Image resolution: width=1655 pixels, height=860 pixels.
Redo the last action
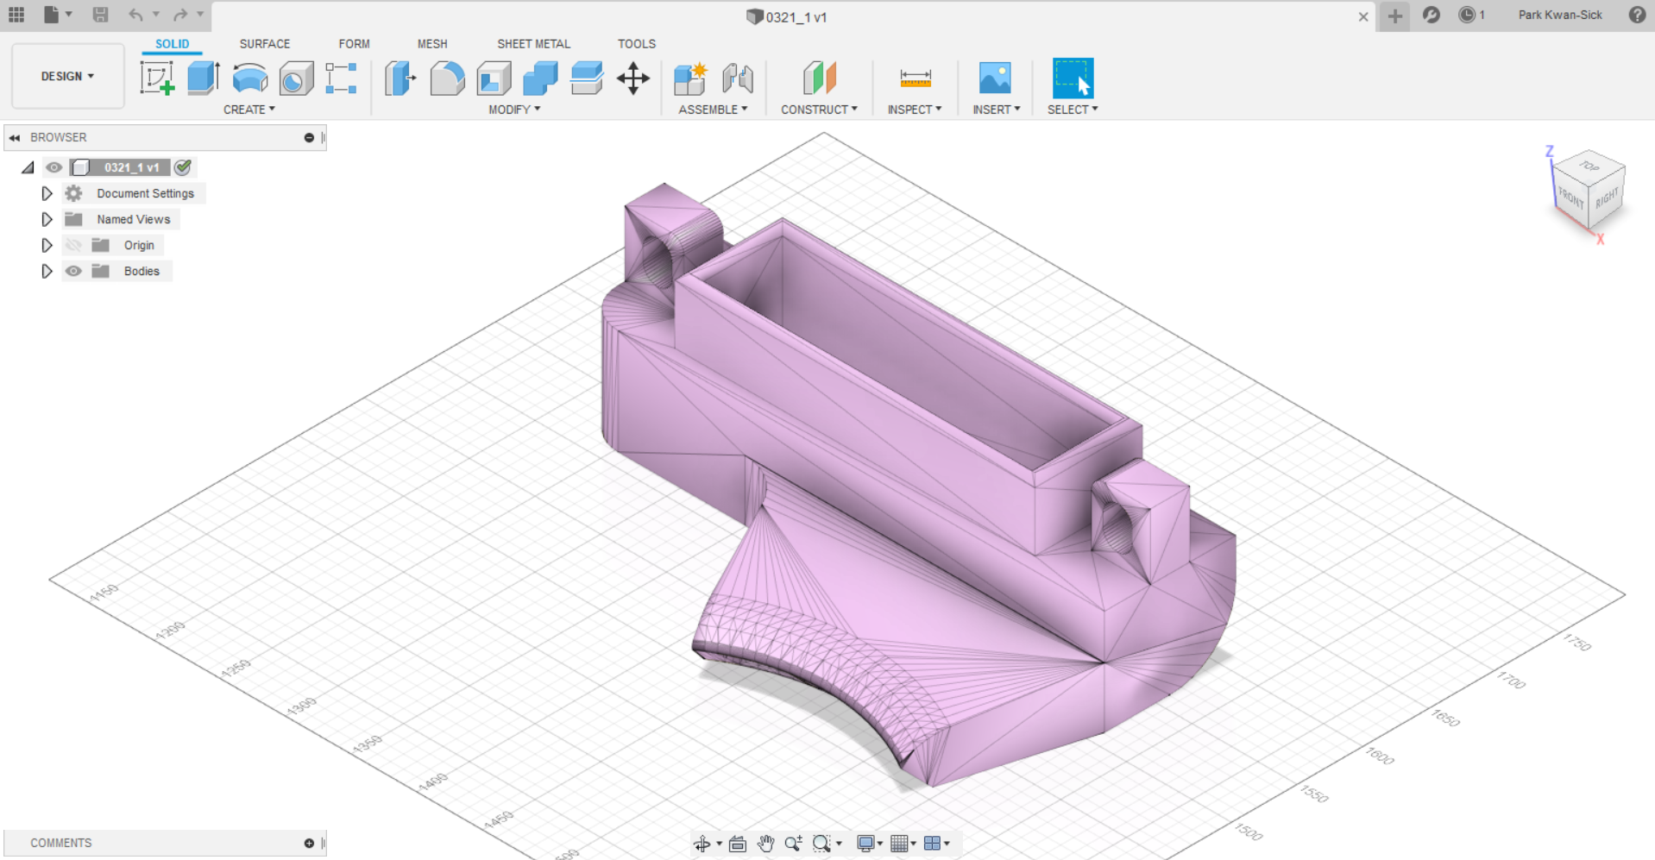180,15
